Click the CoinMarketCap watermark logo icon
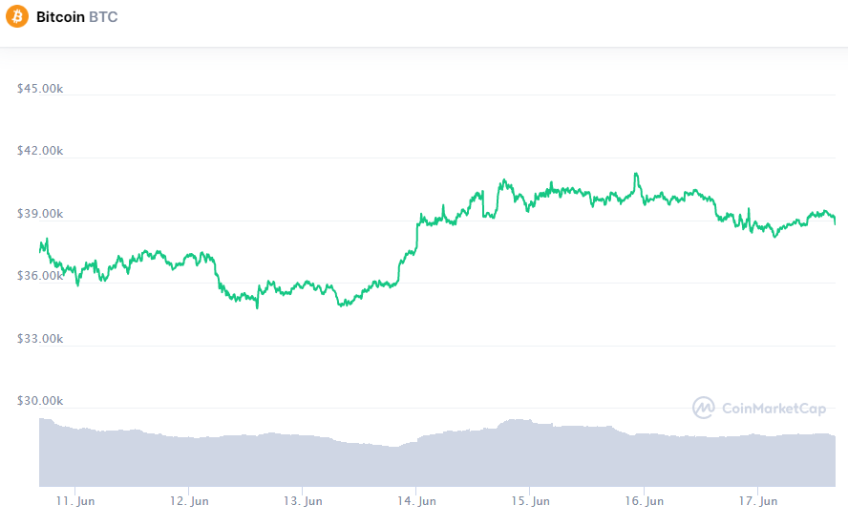The image size is (848, 526). (704, 408)
